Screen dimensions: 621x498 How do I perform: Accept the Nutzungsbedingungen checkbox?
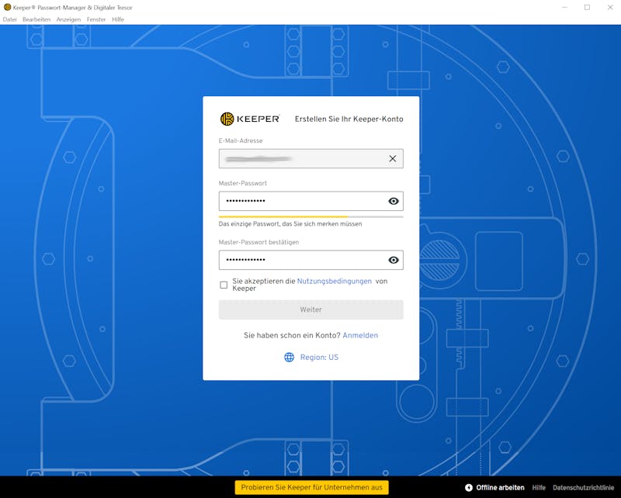coord(224,285)
